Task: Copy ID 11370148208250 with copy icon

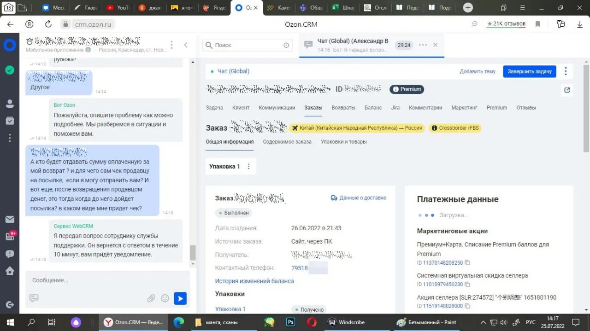Action: click(x=467, y=263)
